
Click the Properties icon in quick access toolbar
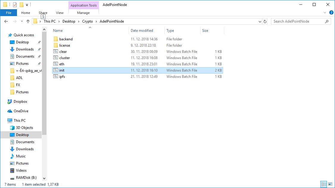click(x=15, y=4)
